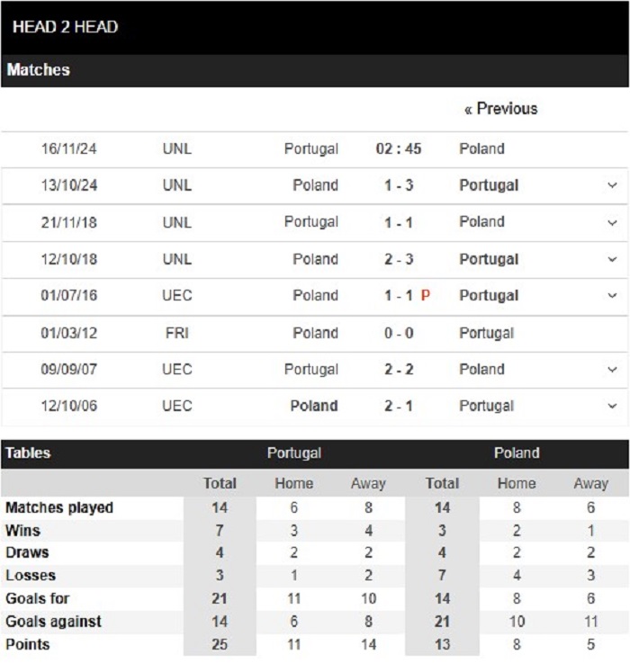Click the Portugal column header in Tables

[x=294, y=453]
